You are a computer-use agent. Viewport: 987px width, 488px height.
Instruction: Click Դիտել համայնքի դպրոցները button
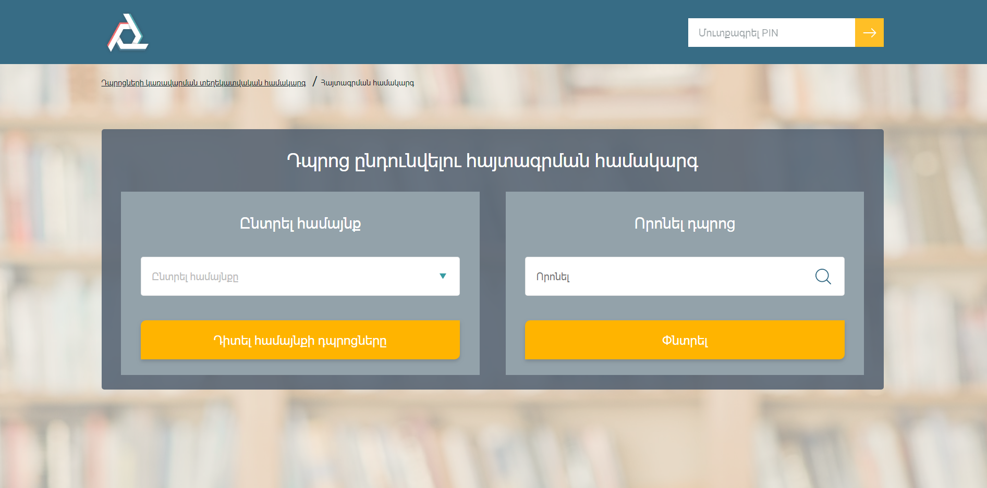tap(300, 340)
